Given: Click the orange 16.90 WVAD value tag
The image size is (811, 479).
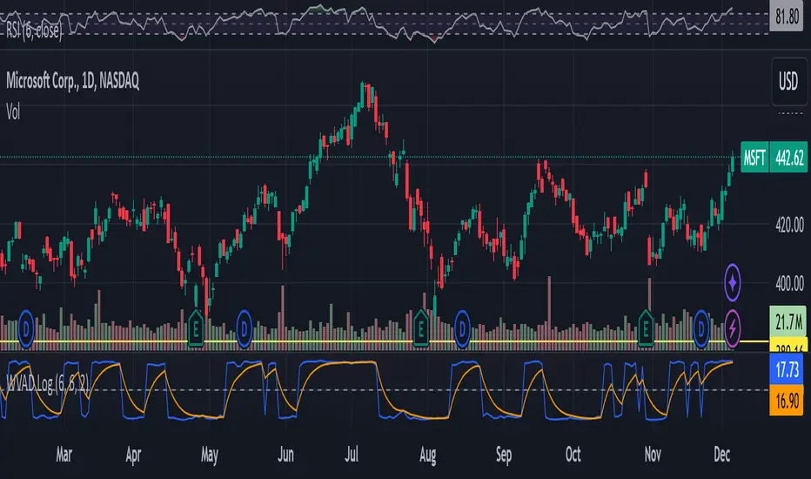Looking at the screenshot, I should (787, 401).
